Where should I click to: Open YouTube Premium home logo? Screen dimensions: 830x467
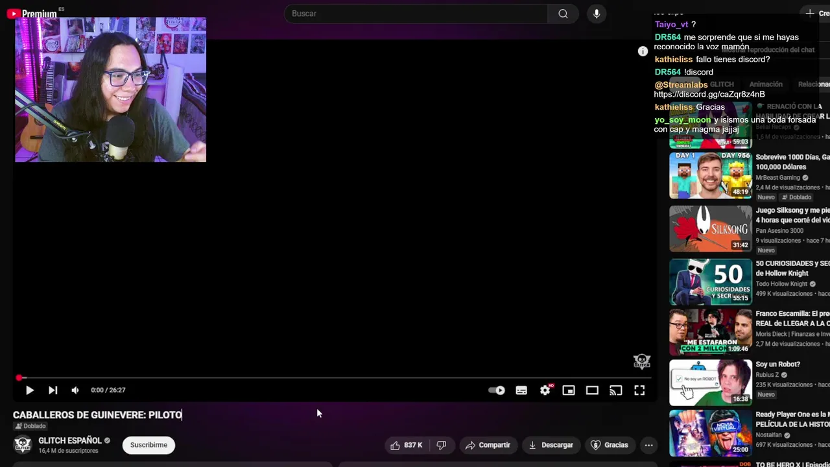(32, 14)
